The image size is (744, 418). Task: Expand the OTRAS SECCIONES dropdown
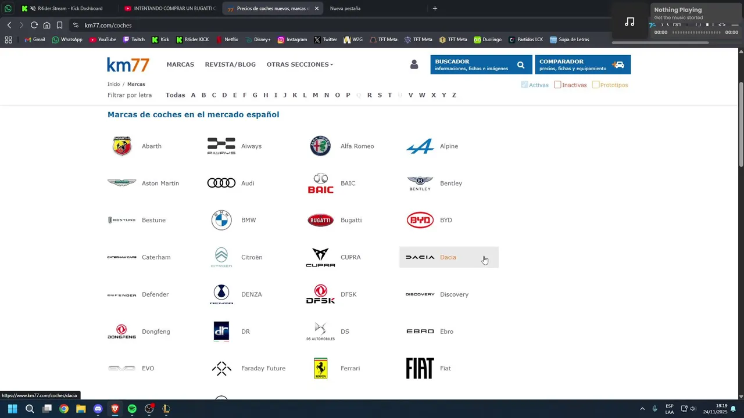300,64
